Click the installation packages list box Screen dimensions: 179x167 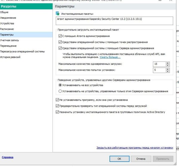click(x=114, y=21)
